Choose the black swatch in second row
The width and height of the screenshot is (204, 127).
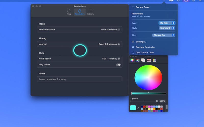(x=157, y=109)
